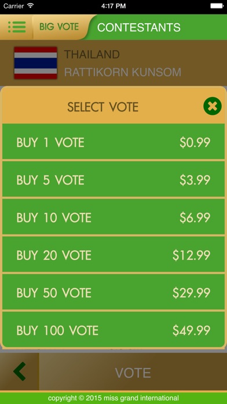227x404 pixels.
Task: Tap the green back arrow
Action: point(20,371)
